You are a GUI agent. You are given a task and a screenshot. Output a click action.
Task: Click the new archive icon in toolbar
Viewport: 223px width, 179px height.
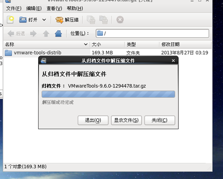click(10, 20)
